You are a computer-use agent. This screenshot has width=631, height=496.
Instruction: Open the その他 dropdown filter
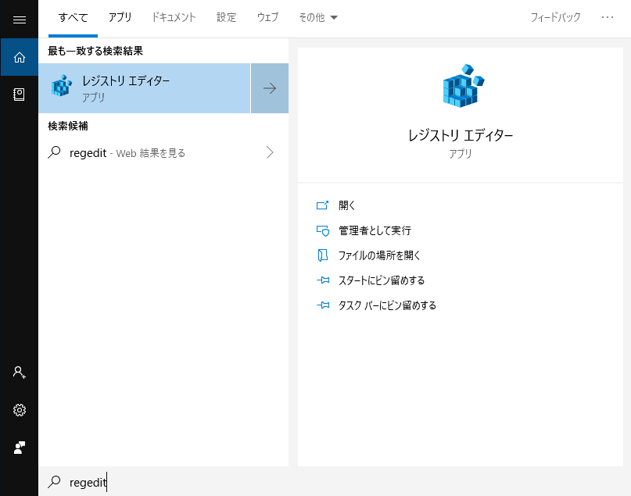317,17
